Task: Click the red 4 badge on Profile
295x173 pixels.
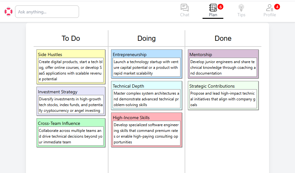Action: 277,7
